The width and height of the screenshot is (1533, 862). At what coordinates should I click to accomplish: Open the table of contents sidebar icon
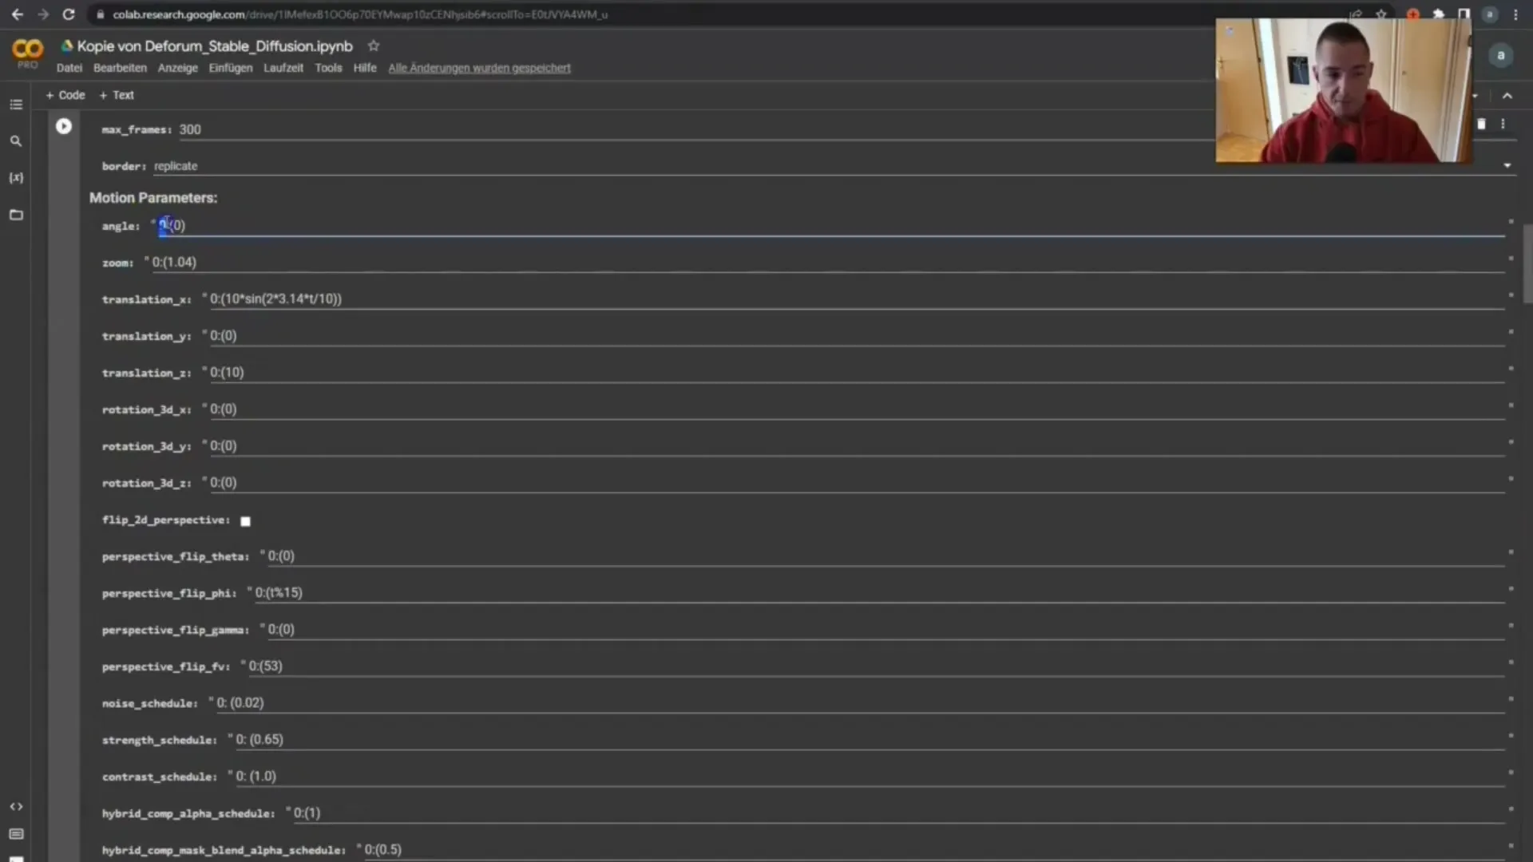click(x=16, y=105)
